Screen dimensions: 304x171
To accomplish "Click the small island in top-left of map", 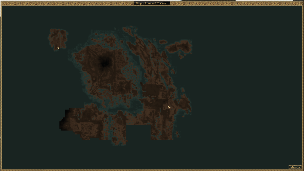I will click(58, 37).
